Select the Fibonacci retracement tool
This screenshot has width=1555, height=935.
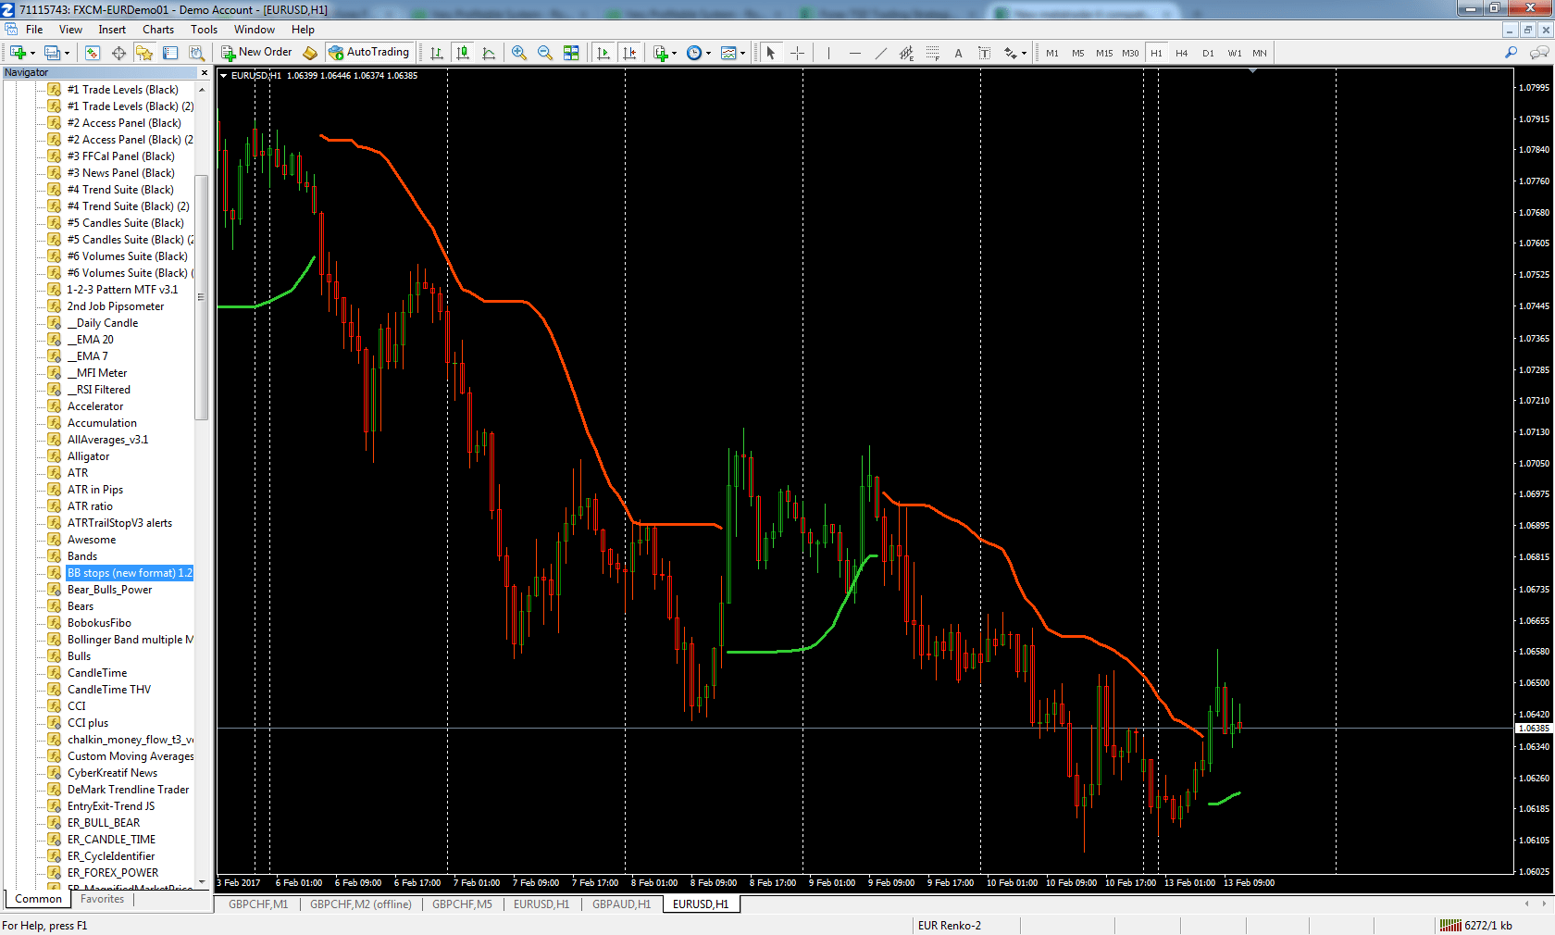pos(932,53)
